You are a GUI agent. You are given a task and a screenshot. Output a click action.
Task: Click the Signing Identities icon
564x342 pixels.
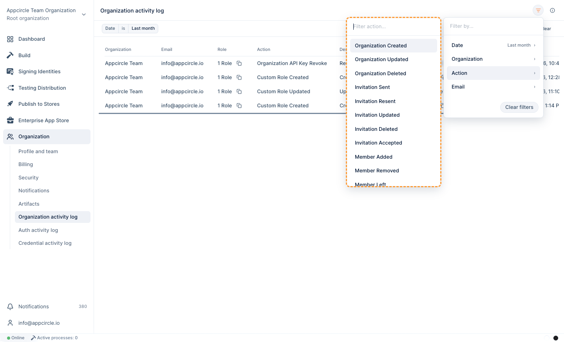point(10,72)
